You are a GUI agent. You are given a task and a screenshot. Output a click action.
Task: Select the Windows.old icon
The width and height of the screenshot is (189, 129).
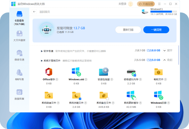point(76,72)
